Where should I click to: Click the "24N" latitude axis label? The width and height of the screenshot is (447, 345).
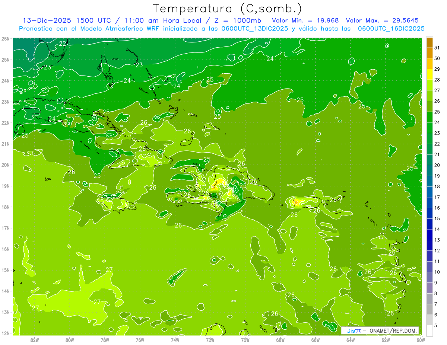tap(6, 81)
